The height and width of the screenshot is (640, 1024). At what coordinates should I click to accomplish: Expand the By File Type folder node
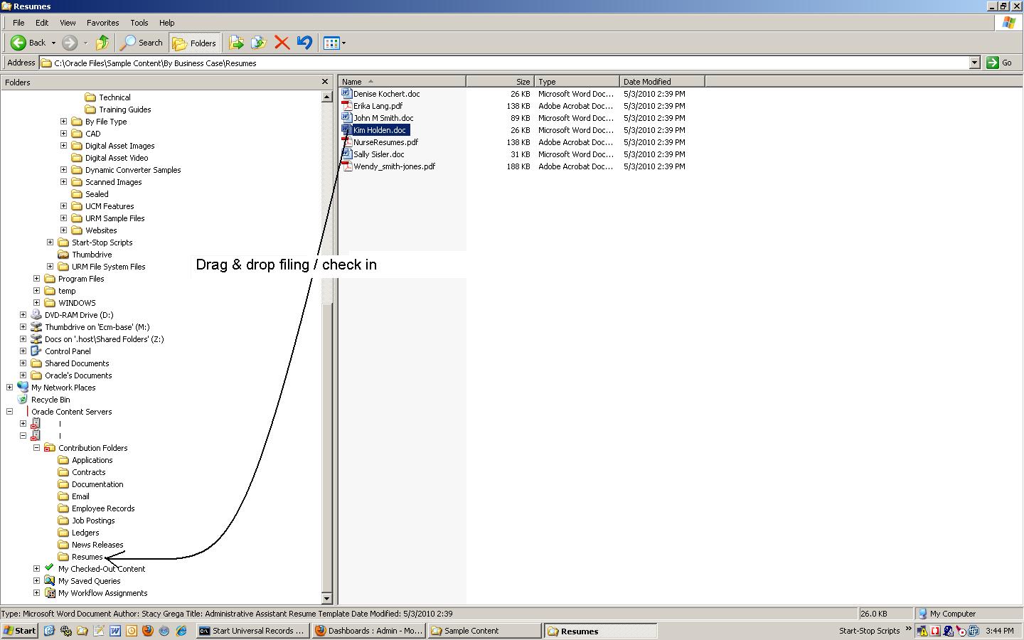point(63,121)
